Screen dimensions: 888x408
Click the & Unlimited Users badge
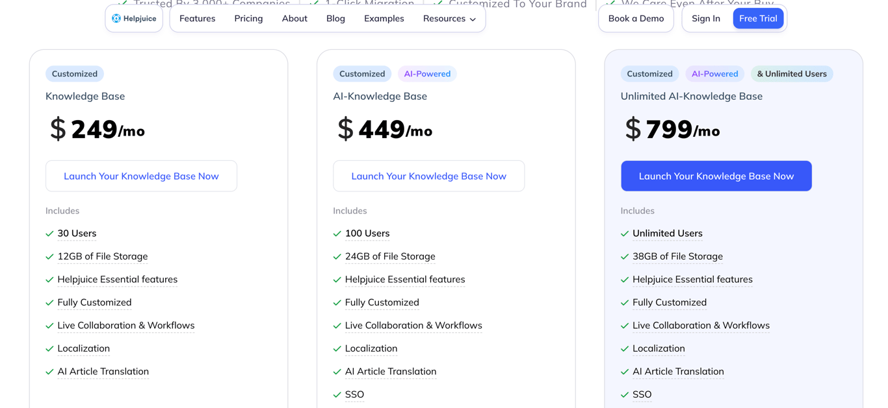coord(792,74)
